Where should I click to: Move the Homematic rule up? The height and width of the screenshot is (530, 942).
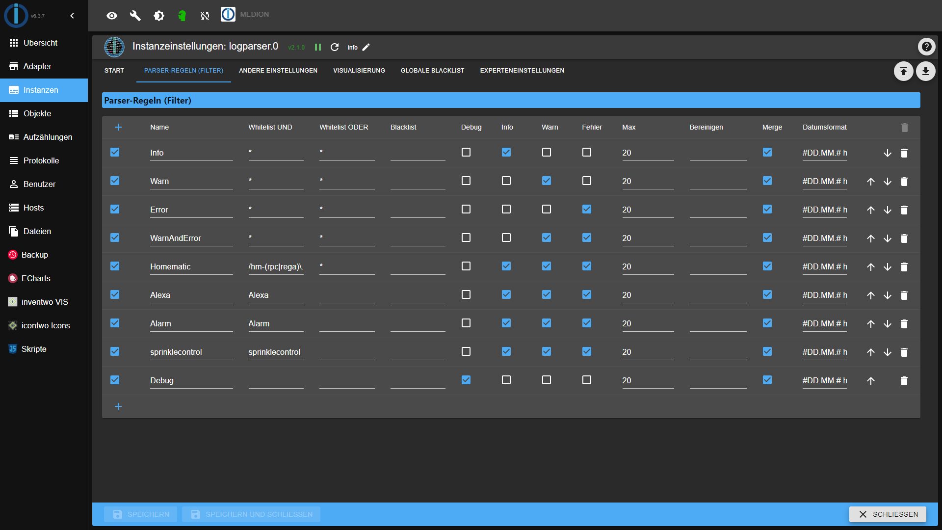pos(871,267)
